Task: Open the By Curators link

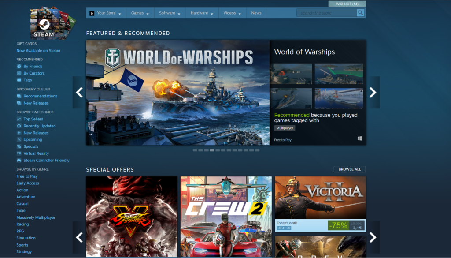Action: pyautogui.click(x=34, y=73)
